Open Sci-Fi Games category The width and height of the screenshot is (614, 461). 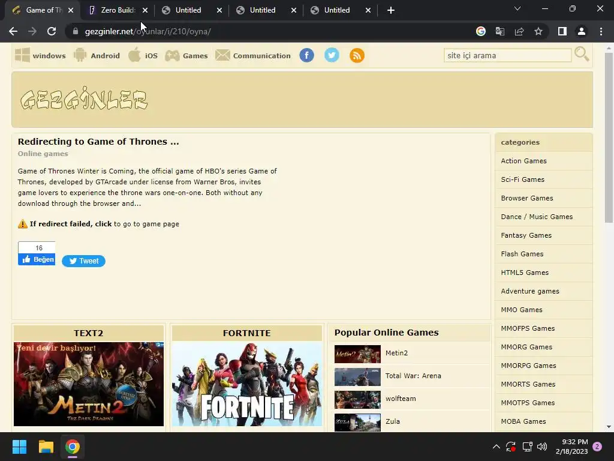pyautogui.click(x=522, y=179)
